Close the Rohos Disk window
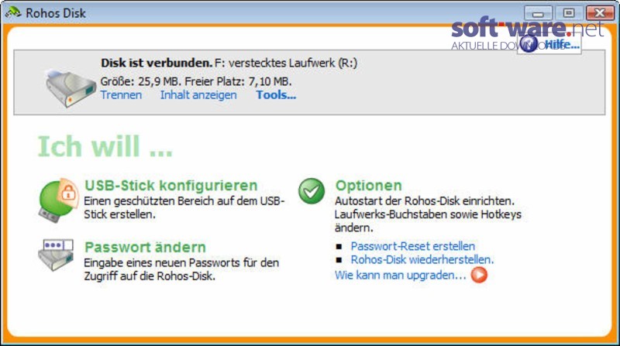Viewport: 620px width, 346px height. coord(600,13)
